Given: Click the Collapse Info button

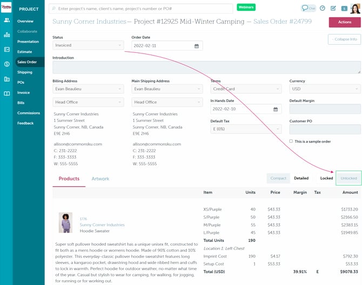Looking at the screenshot, I should click(344, 39).
